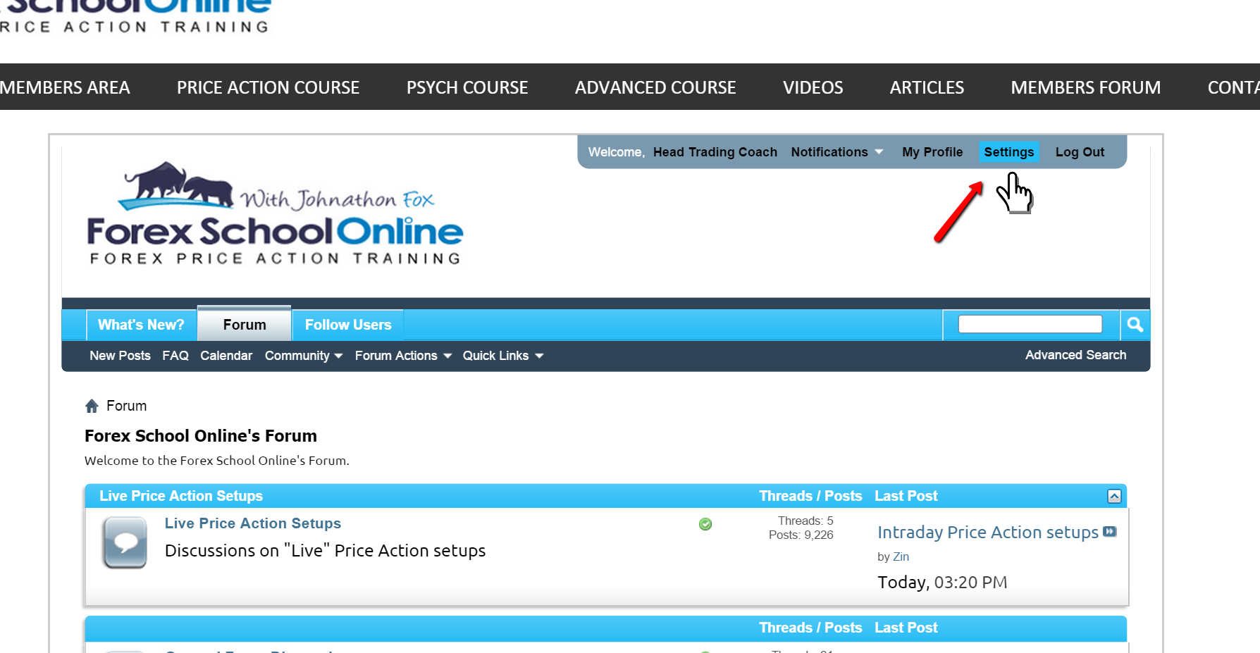Image resolution: width=1260 pixels, height=653 pixels.
Task: Click 'Today, 03:20 PM' timestamp
Action: coord(942,583)
